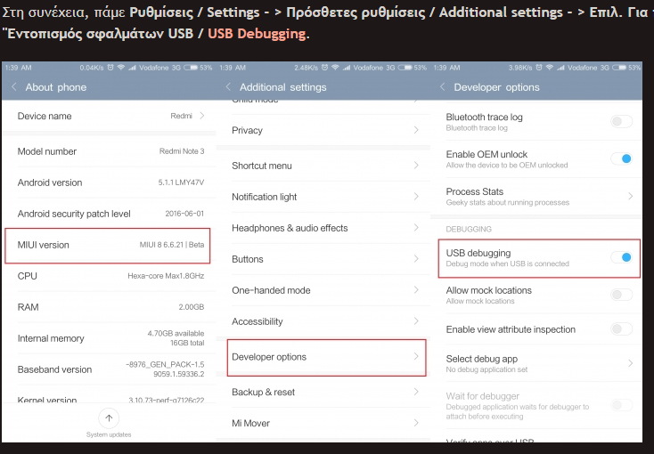Toggle the USB debugging switch
This screenshot has height=454, width=654.
[622, 257]
